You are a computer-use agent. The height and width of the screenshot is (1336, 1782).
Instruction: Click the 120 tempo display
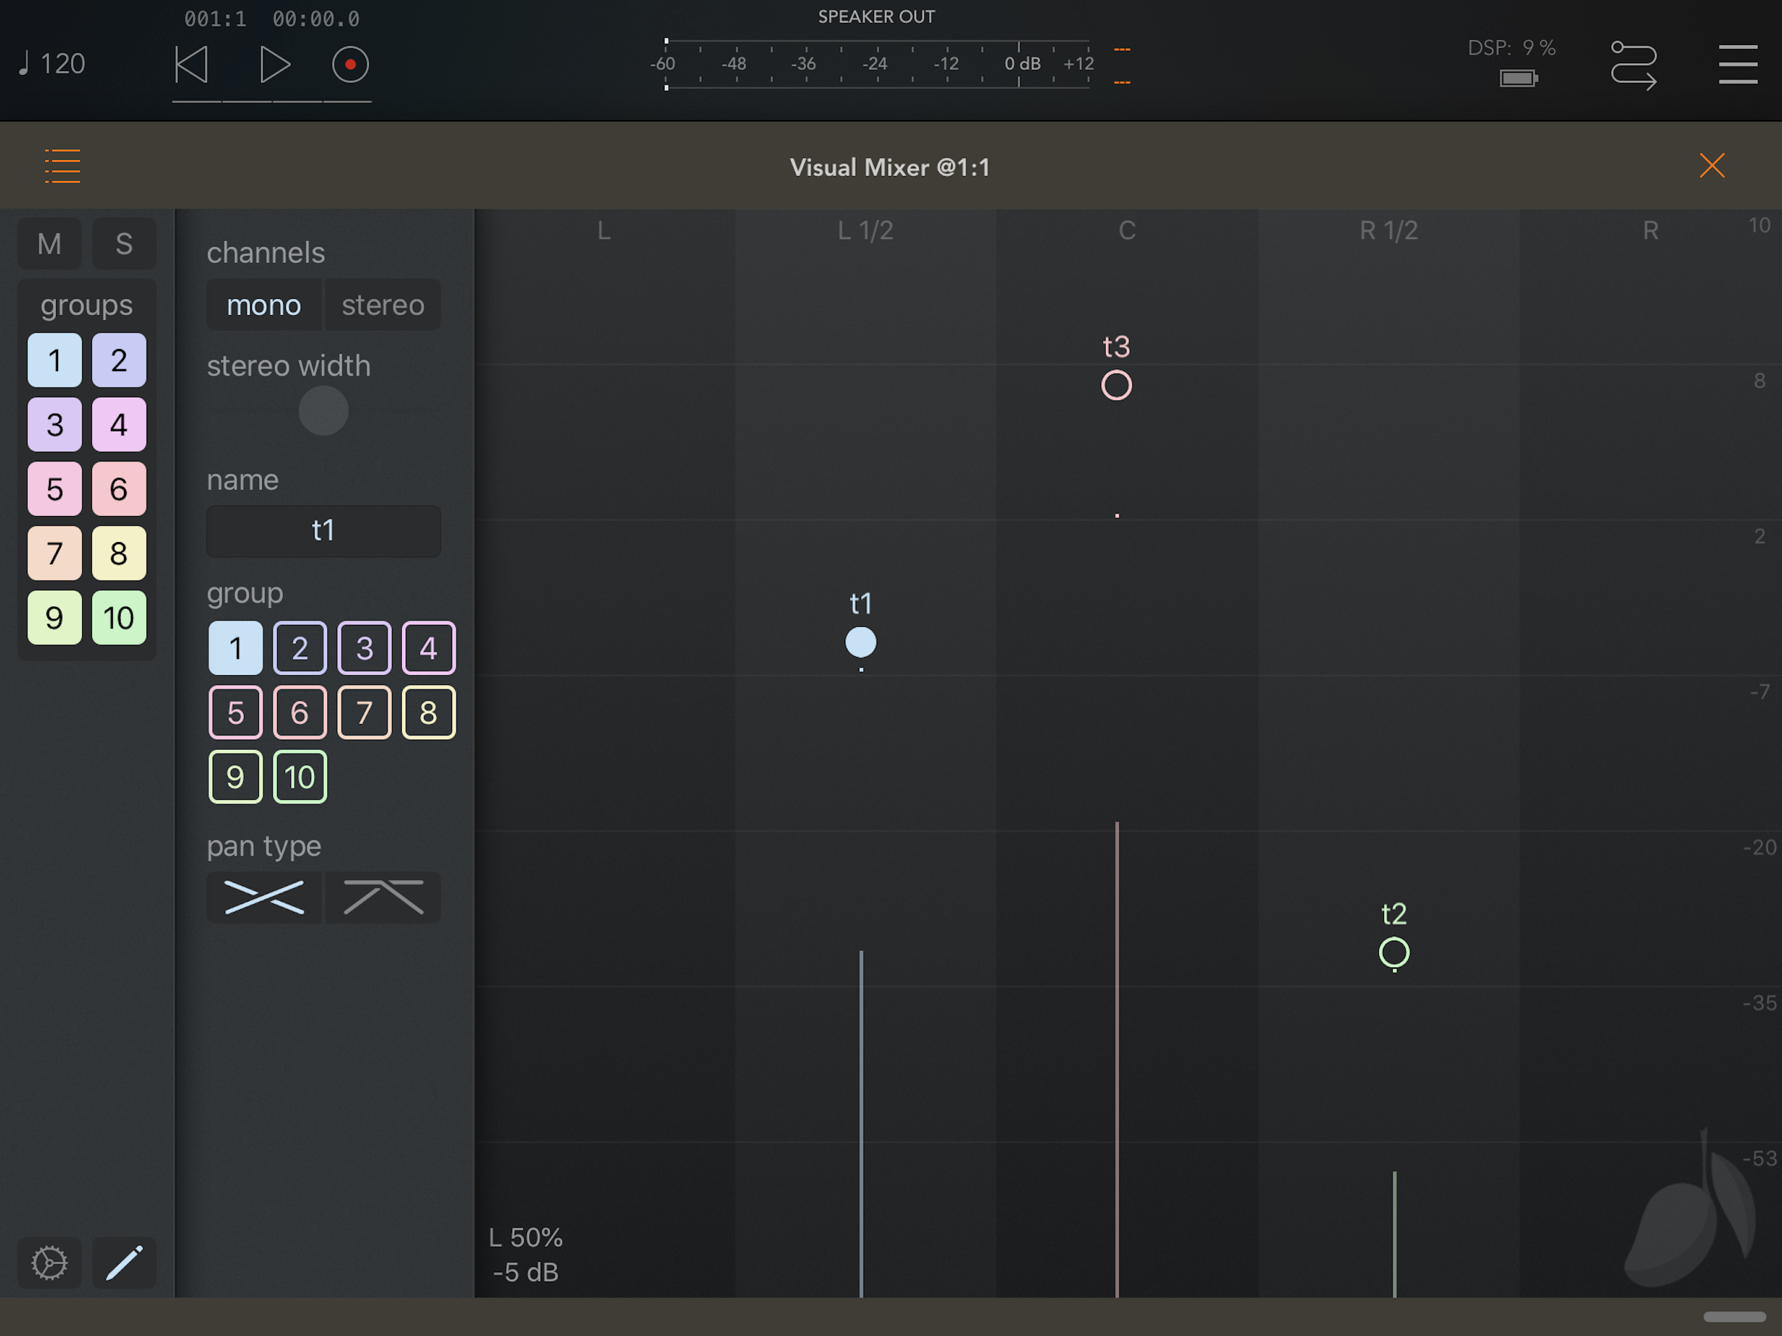[x=53, y=64]
